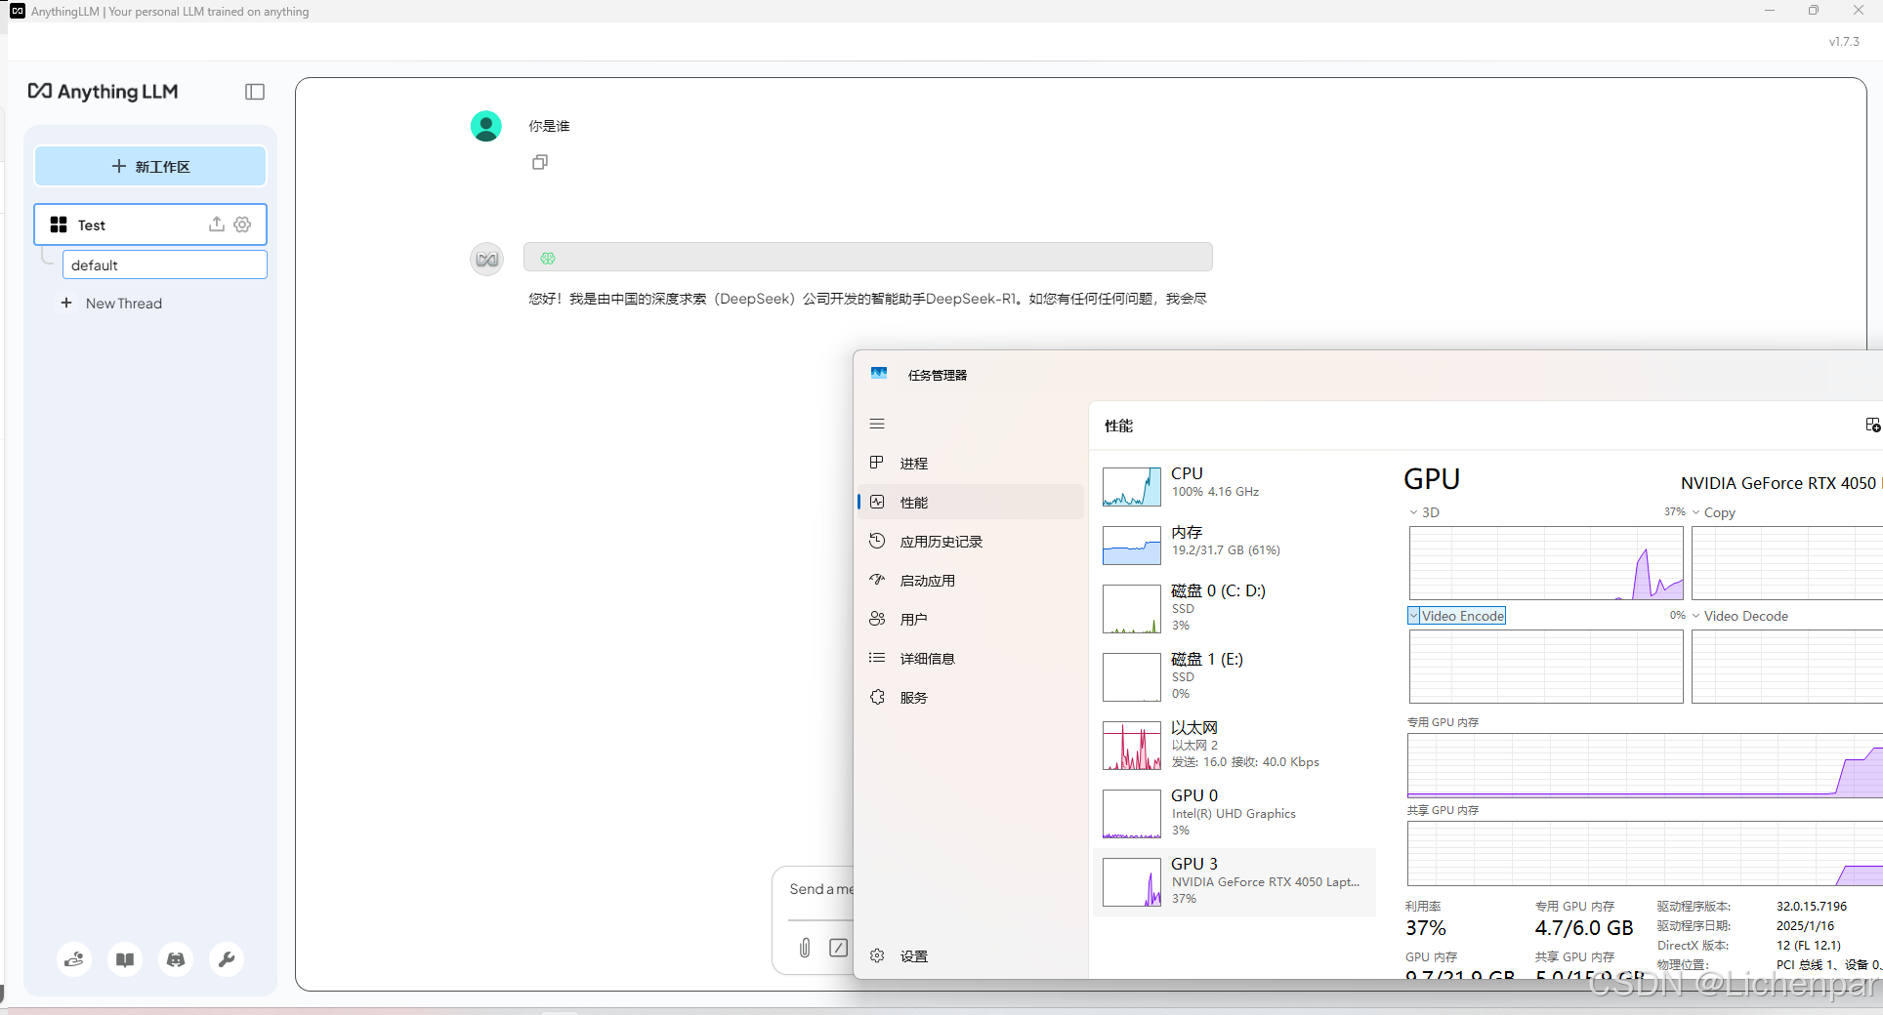Screen dimensions: 1883x1015
Task: Select the Test workspace
Action: (x=150, y=224)
